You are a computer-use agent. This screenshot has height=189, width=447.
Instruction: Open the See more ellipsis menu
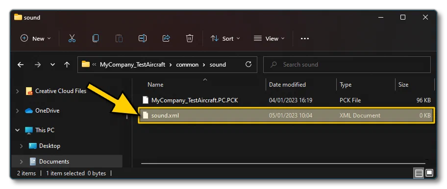(x=305, y=38)
